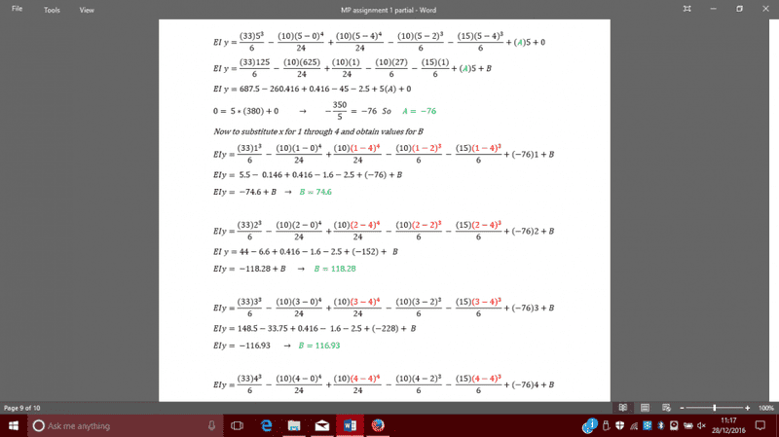Open File Explorer from the taskbar
Viewport: 779px width, 437px height.
pyautogui.click(x=294, y=425)
